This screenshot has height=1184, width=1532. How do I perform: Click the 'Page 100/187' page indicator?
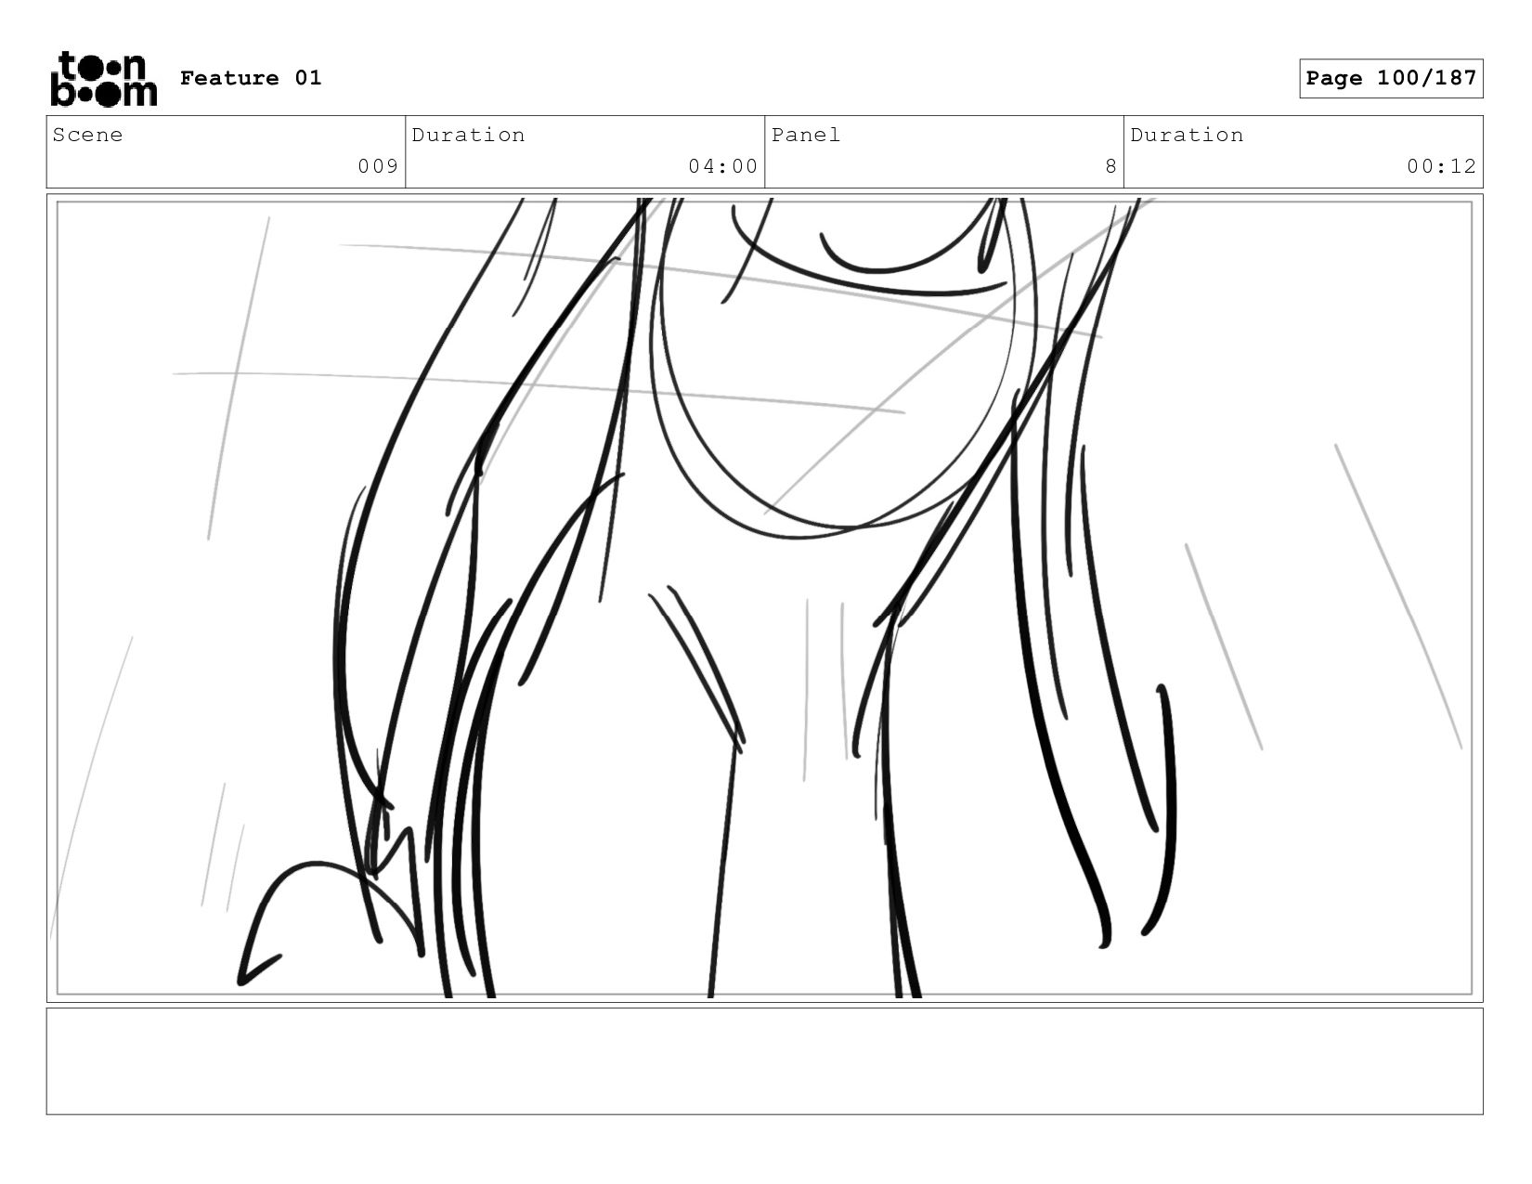click(x=1391, y=78)
